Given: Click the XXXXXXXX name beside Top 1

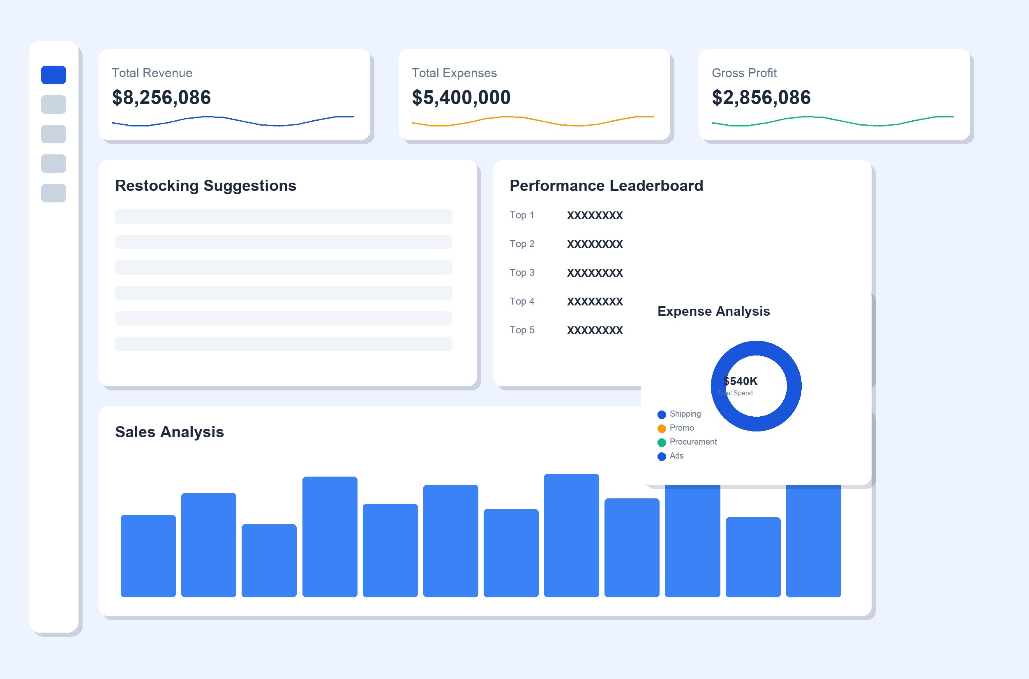Looking at the screenshot, I should [595, 215].
